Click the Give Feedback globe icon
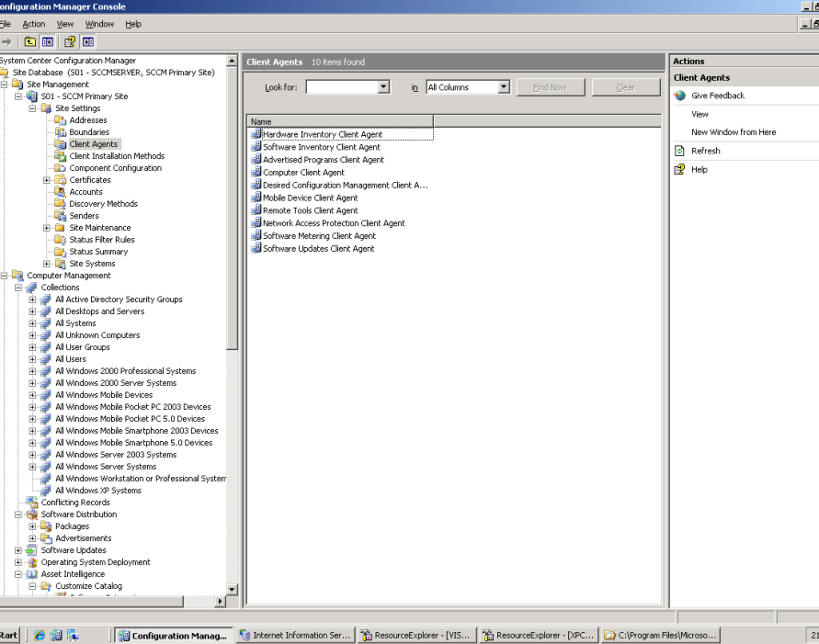This screenshot has height=644, width=819. (679, 96)
